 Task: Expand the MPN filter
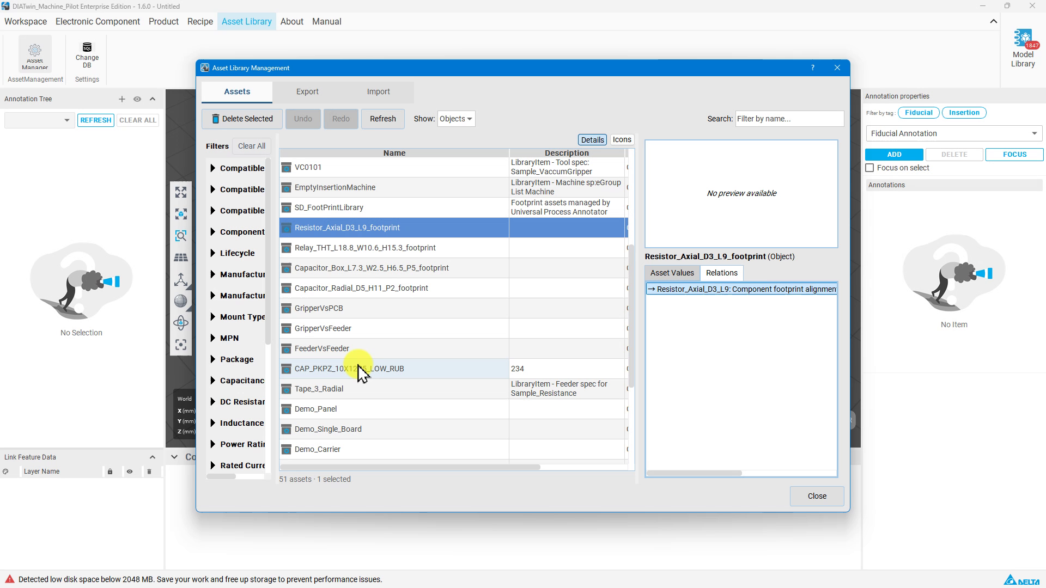pyautogui.click(x=212, y=338)
